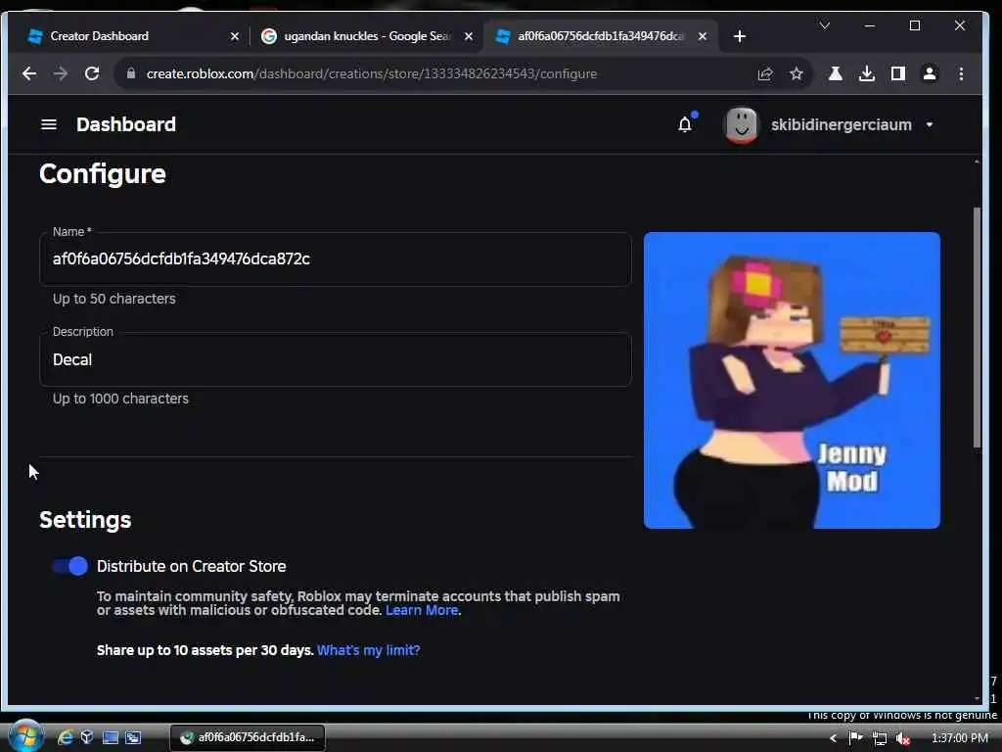This screenshot has width=1002, height=752.
Task: Click the Settings section heading
Action: [85, 520]
